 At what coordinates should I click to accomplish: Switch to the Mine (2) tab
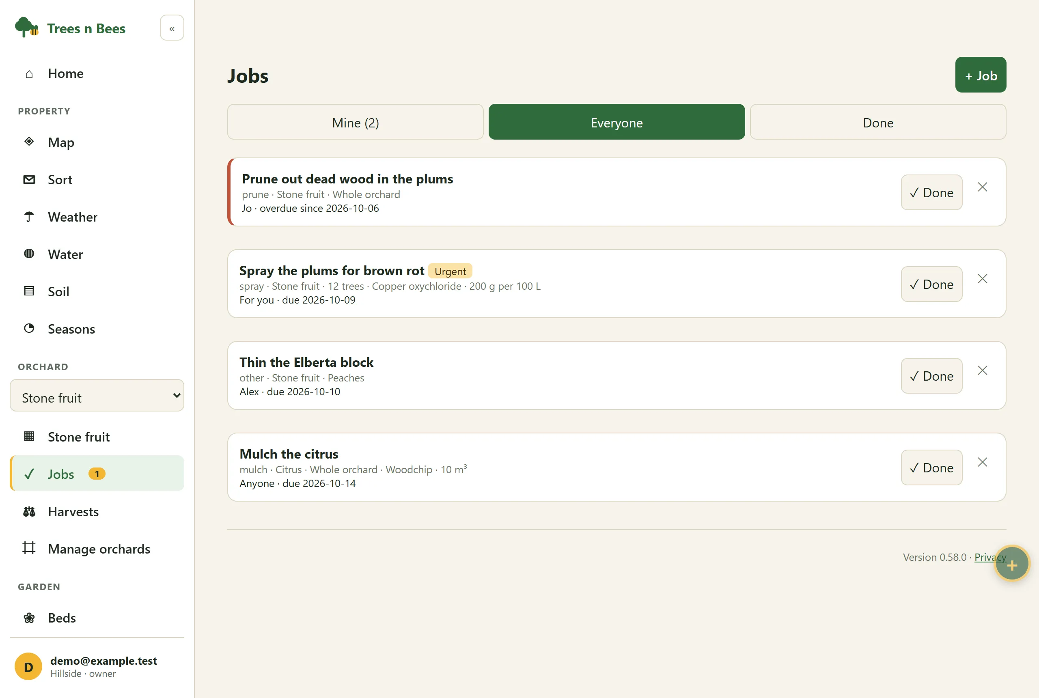pos(355,123)
